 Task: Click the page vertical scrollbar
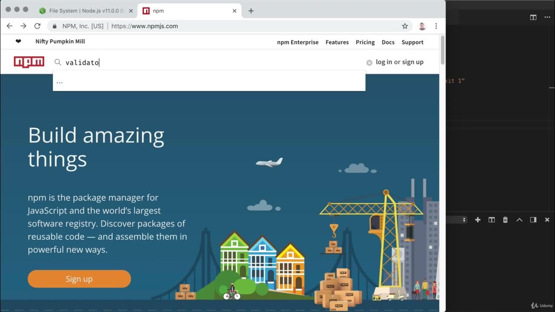[442, 50]
